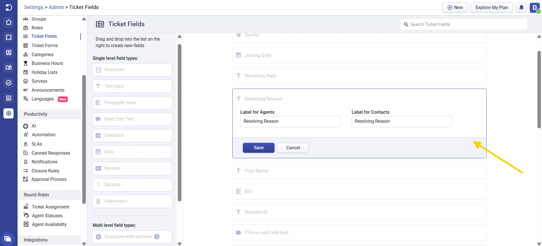Open the Home icon in left rail
Viewport: 542px width, 246px height.
(8, 22)
